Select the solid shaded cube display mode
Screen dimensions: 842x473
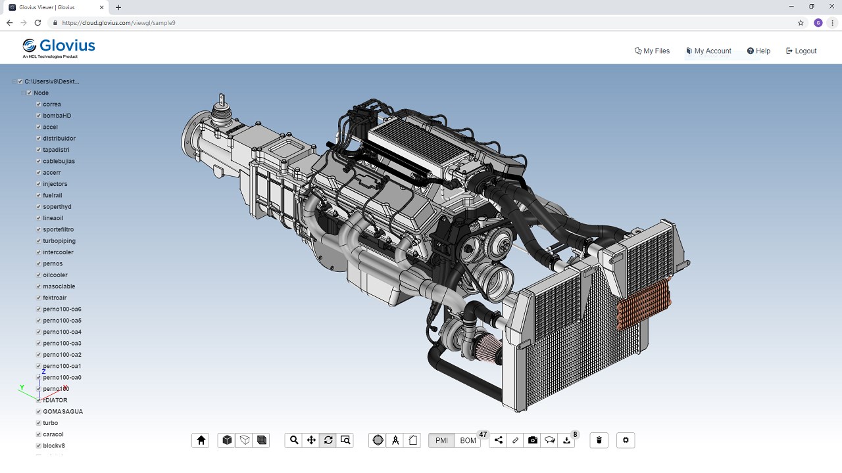227,440
